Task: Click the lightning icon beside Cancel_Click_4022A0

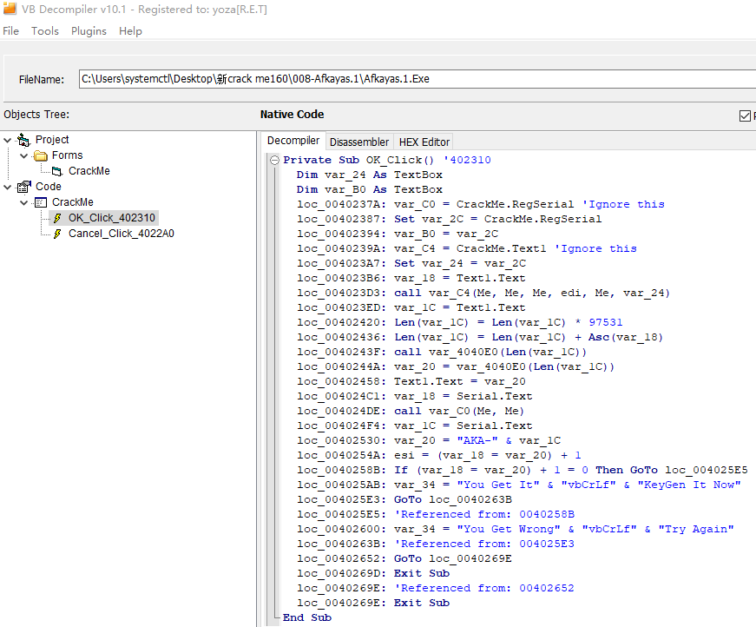Action: coord(57,234)
